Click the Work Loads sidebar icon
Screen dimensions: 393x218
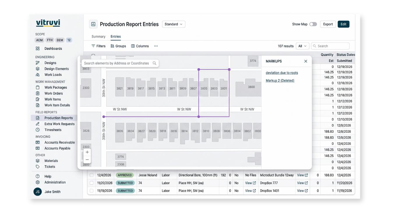tap(38, 75)
